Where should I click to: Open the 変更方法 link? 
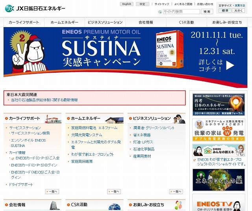pos(240,6)
